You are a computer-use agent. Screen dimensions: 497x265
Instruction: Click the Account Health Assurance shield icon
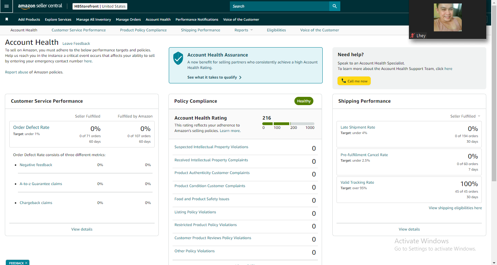pyautogui.click(x=178, y=58)
